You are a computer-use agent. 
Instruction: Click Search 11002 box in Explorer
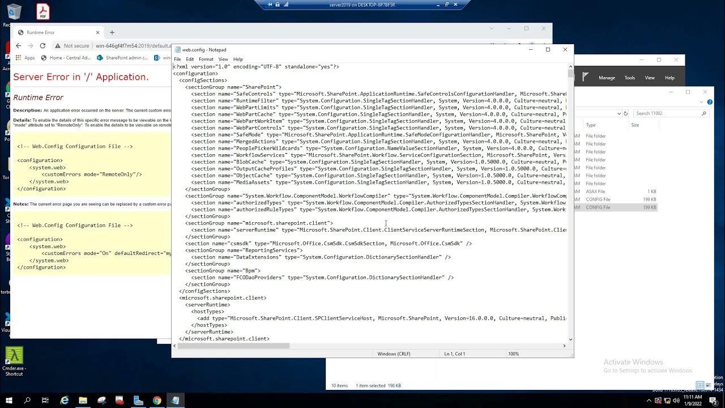click(x=670, y=113)
